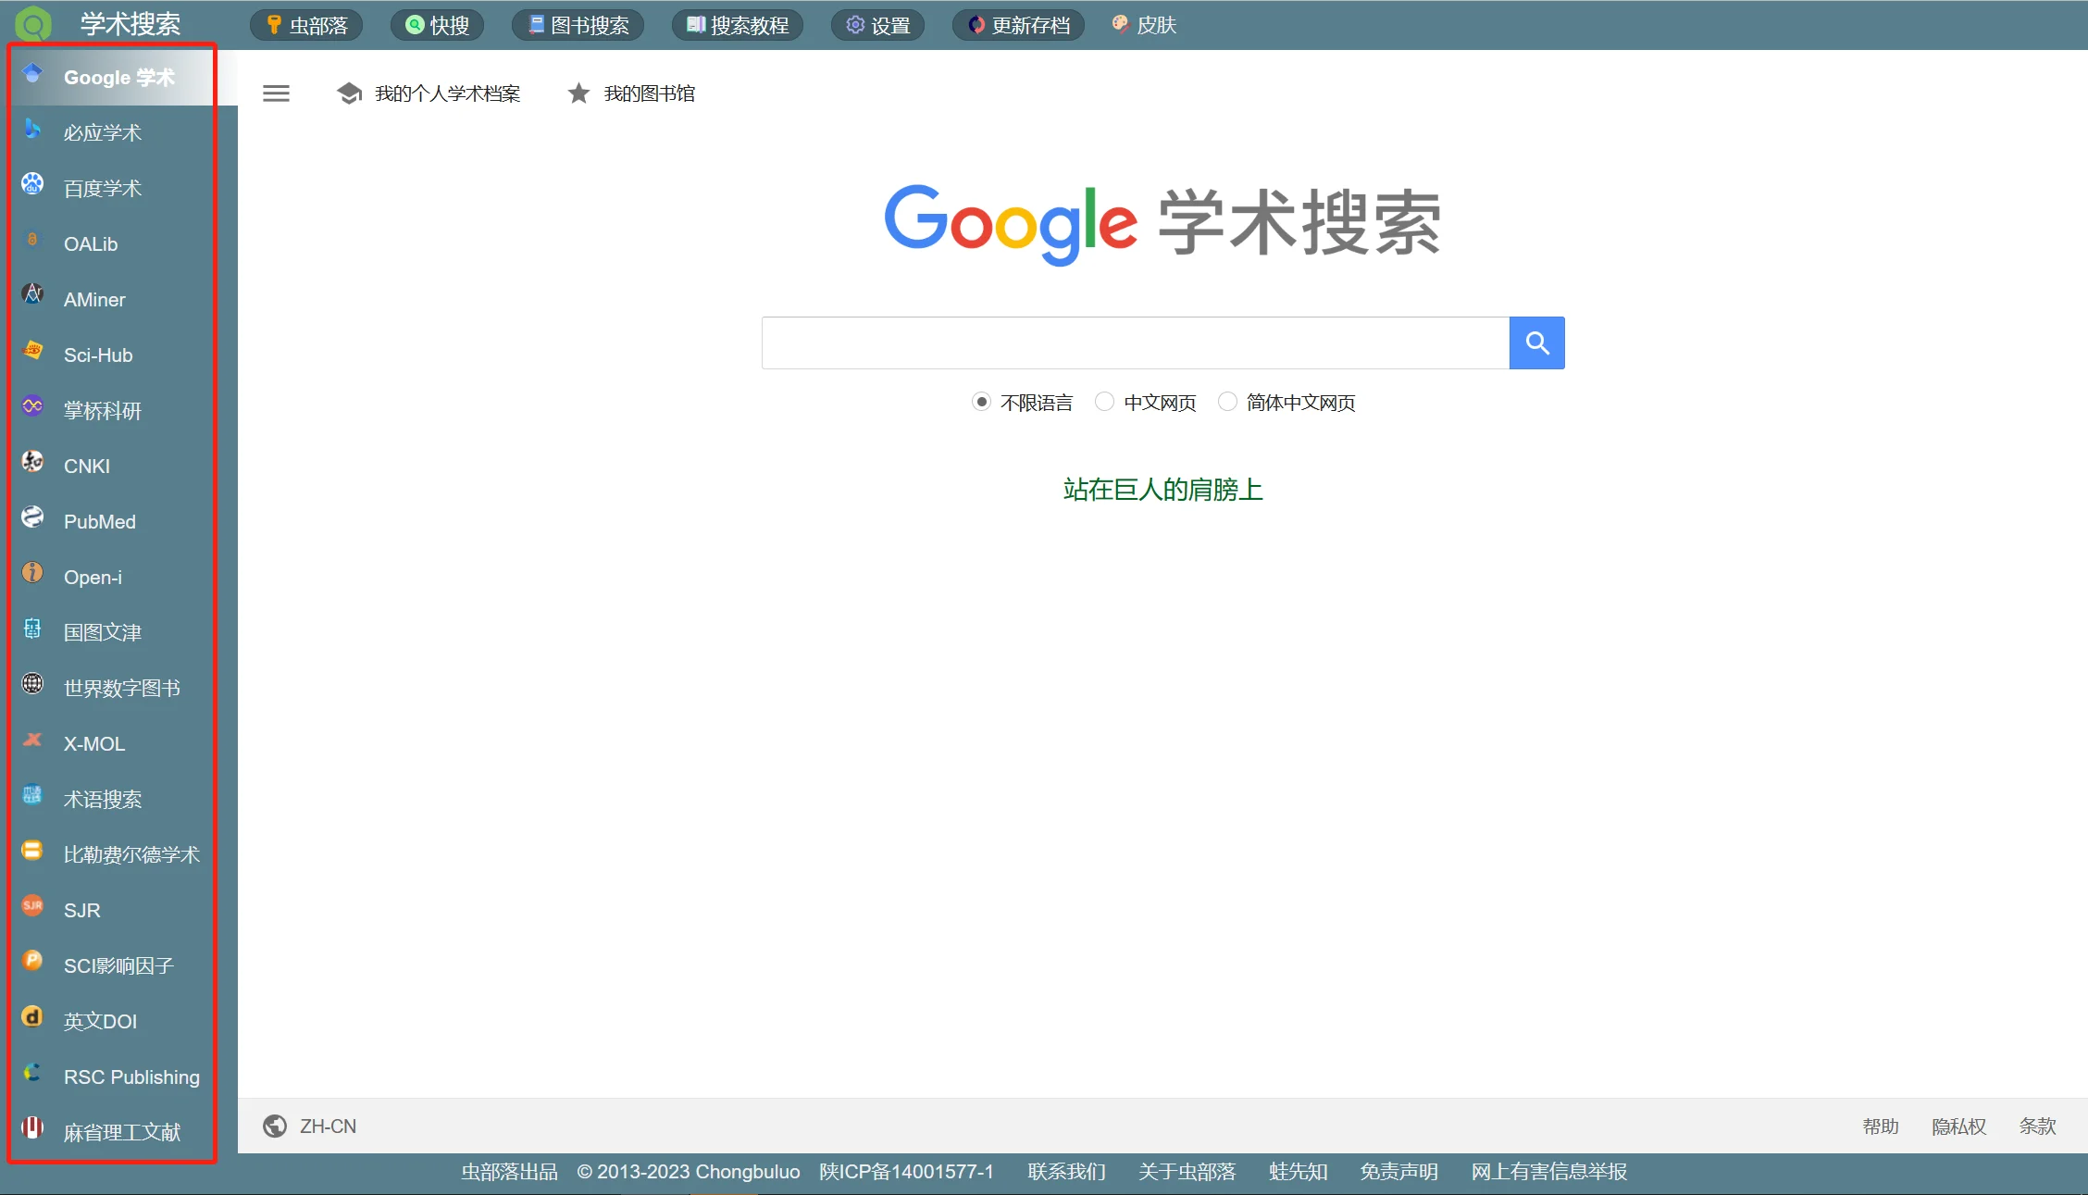Select the 不限语言 radio button
This screenshot has width=2088, height=1195.
click(x=982, y=402)
